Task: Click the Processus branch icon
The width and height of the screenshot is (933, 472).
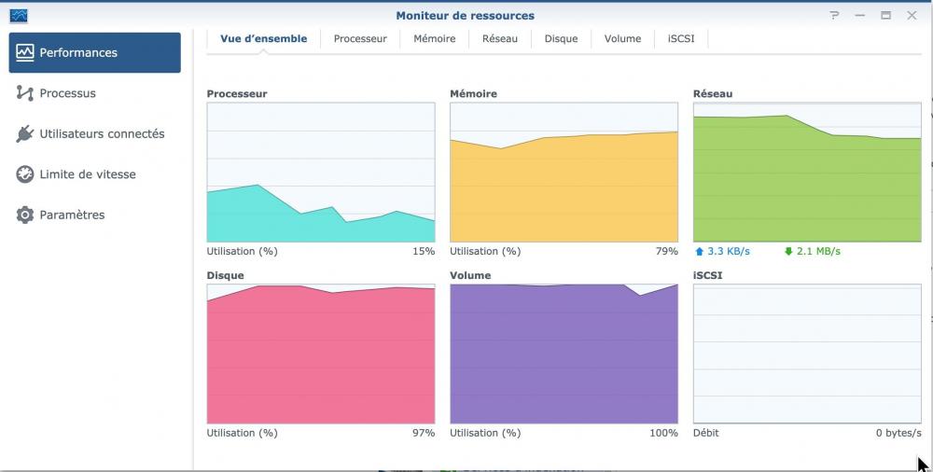Action: point(25,93)
